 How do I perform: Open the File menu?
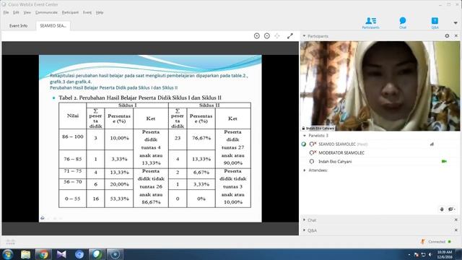click(6, 12)
